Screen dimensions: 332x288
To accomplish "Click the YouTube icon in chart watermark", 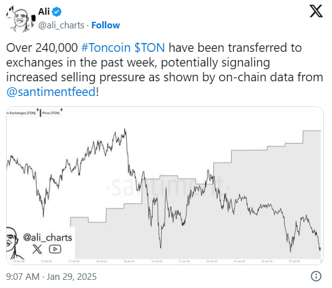I will click(55, 249).
